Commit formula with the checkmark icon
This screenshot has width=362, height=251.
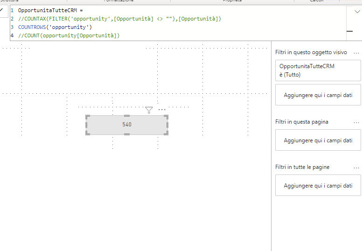1,10
